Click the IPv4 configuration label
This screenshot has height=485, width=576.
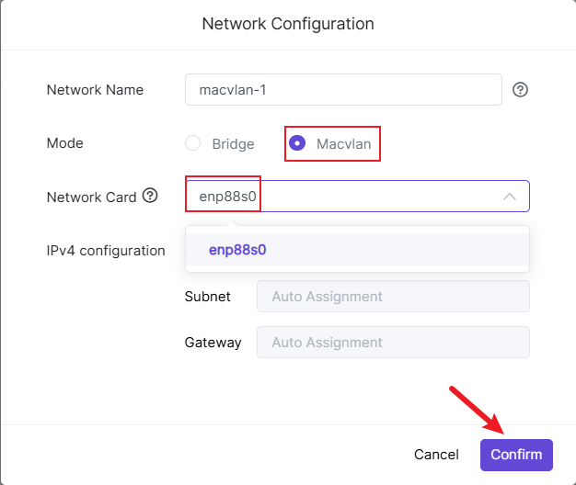106,250
